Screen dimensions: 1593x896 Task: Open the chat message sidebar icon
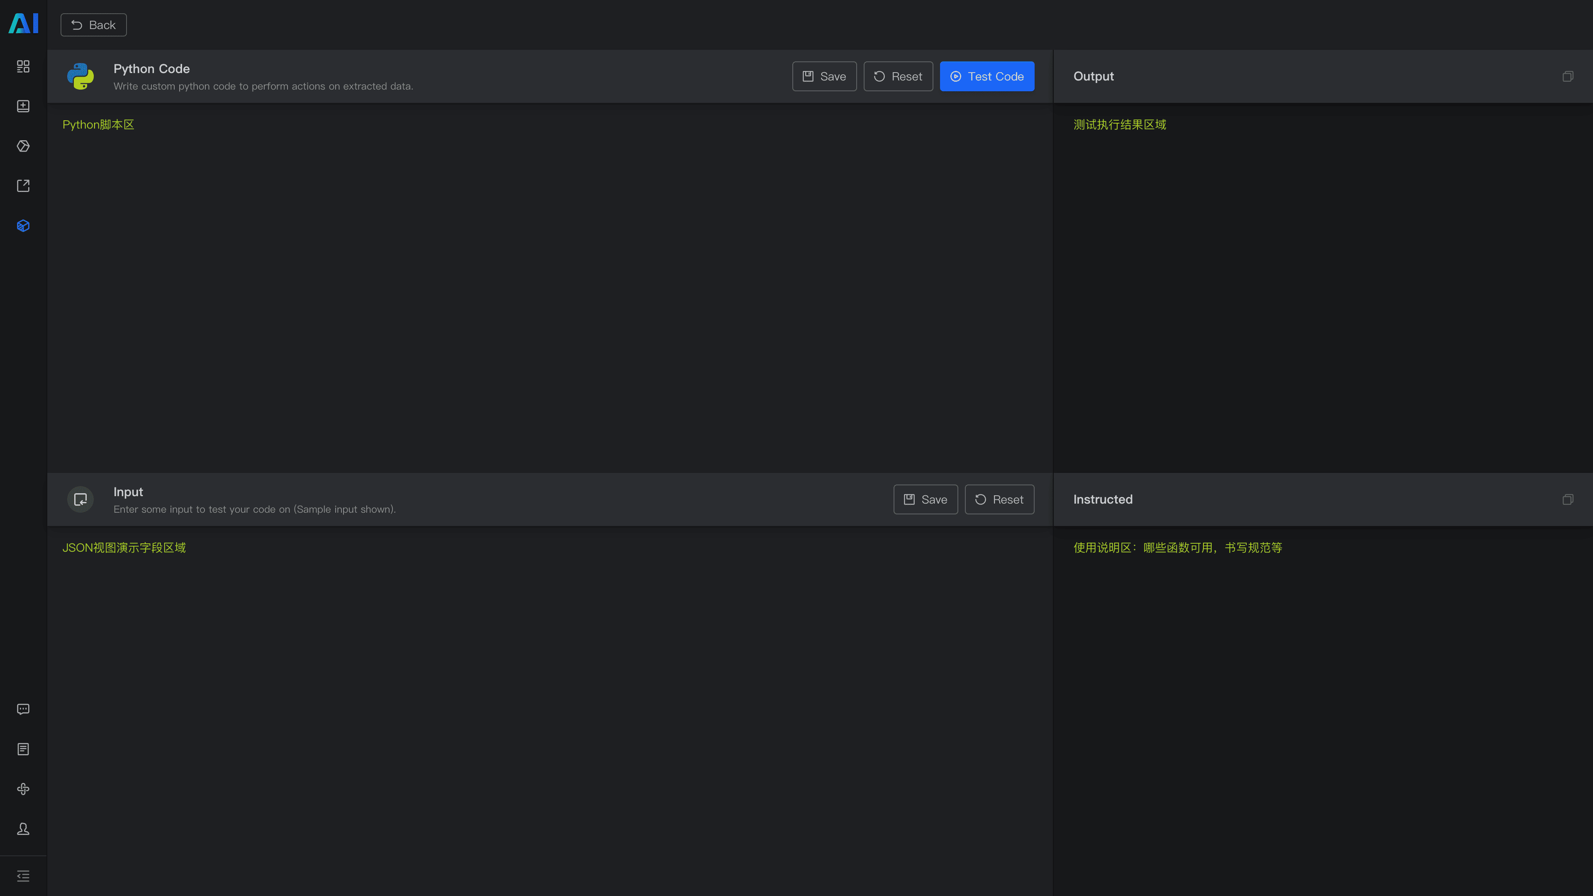tap(24, 709)
